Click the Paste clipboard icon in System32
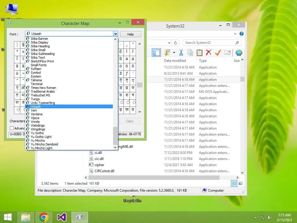This screenshot has width=297, height=223. (200, 53)
